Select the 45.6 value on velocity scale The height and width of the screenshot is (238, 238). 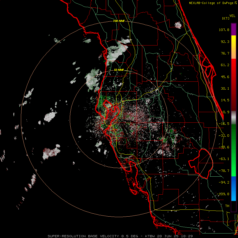(225, 77)
